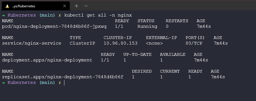Click the (main) branch label in the first prompt
256x101 pixels.
pyautogui.click(x=47, y=15)
